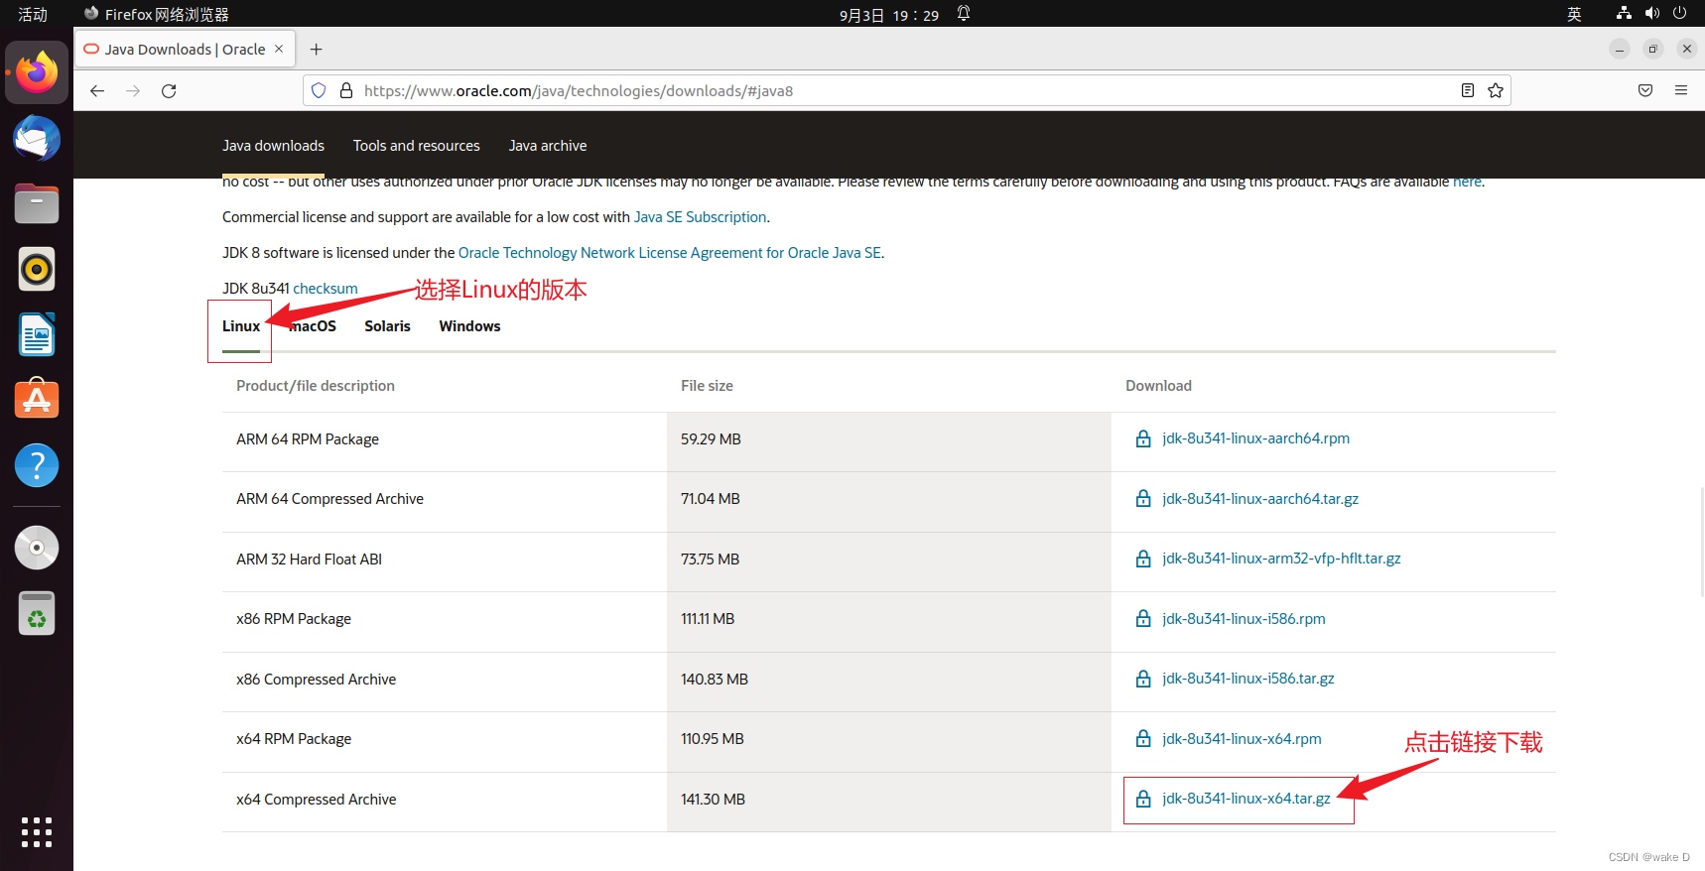Viewport: 1705px width, 871px height.
Task: Open the Pocket save icon
Action: pyautogui.click(x=1645, y=90)
